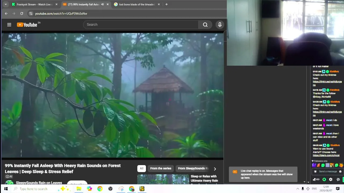The width and height of the screenshot is (344, 193).
Task: Open the first linktr.ee/rashidjurgens chat link
Action: (x=327, y=83)
